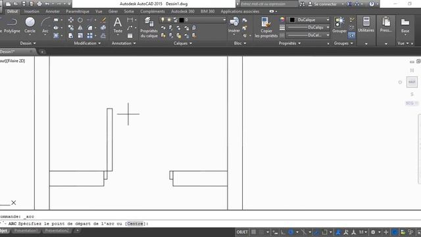Click the Centre option in command line
The height and width of the screenshot is (237, 421).
pyautogui.click(x=135, y=224)
